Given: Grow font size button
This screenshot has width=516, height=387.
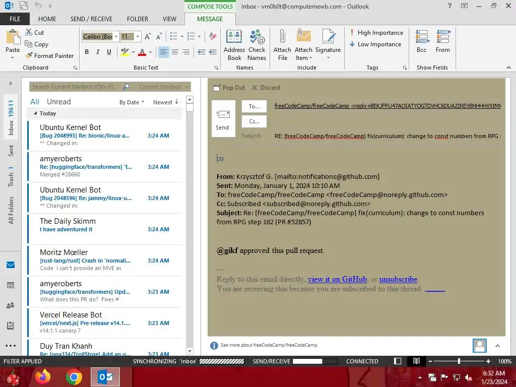Looking at the screenshot, I should click(148, 36).
